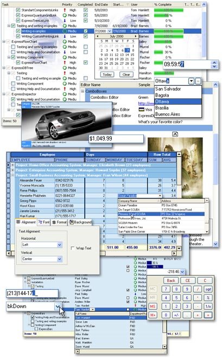Click the calculator +/- sign key
The image size is (222, 358).
tap(176, 315)
